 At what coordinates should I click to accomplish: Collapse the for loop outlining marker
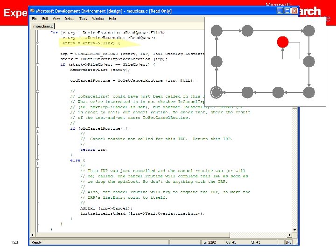pos(37,43)
